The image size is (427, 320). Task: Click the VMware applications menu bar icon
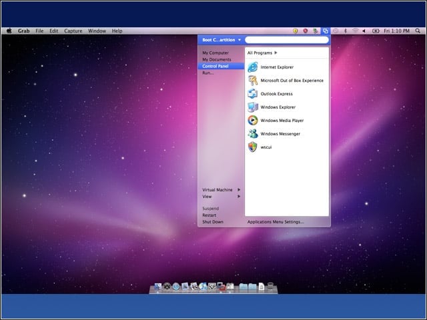[325, 31]
